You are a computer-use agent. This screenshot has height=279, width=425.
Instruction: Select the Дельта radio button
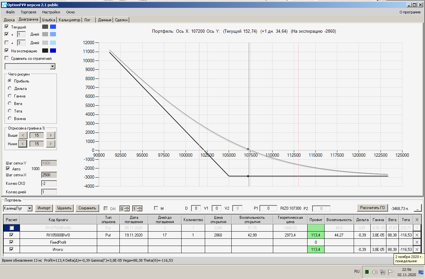[x=10, y=88]
